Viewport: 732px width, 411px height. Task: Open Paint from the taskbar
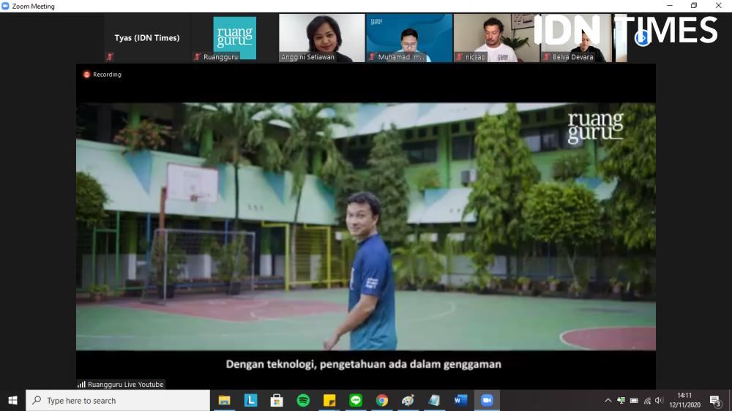tap(408, 400)
